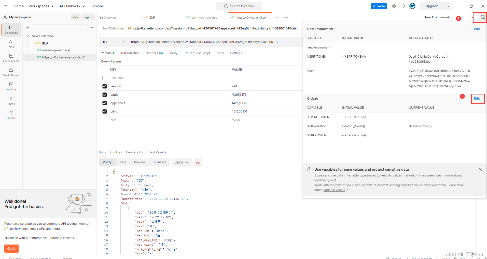Click the My Workspace person icon
This screenshot has width=487, height=259.
(5, 17)
